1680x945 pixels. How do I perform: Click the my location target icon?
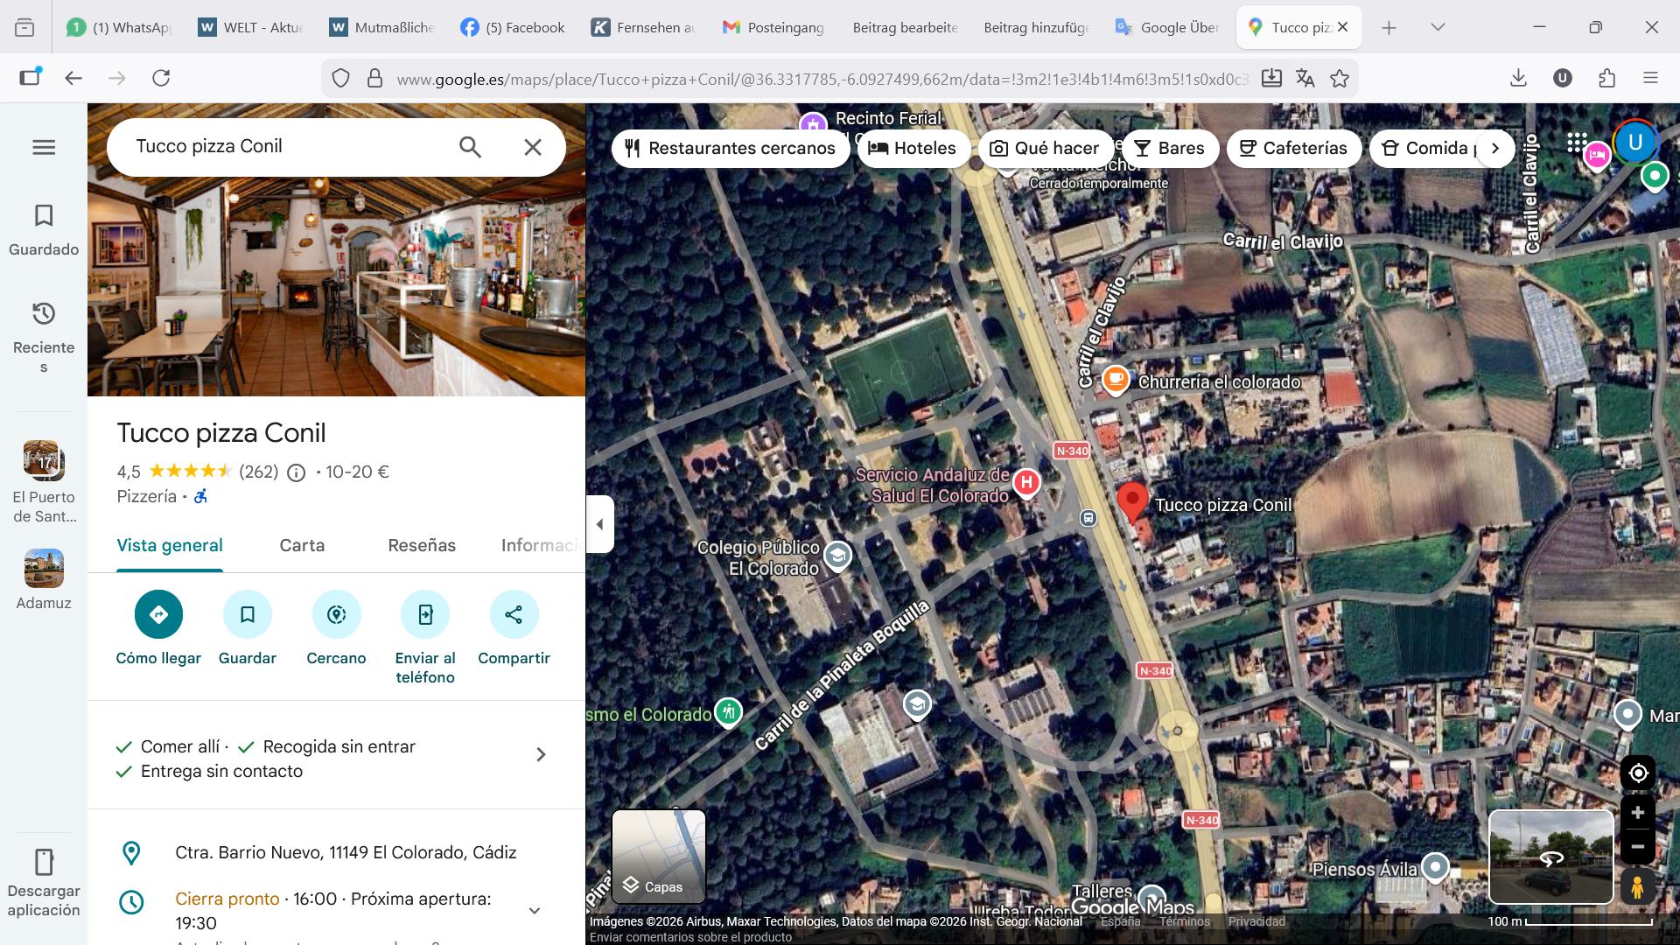tap(1637, 773)
